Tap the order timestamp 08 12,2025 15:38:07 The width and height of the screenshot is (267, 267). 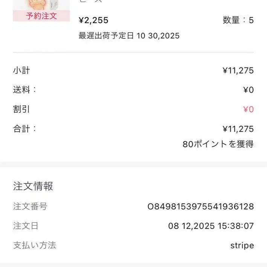(211, 226)
